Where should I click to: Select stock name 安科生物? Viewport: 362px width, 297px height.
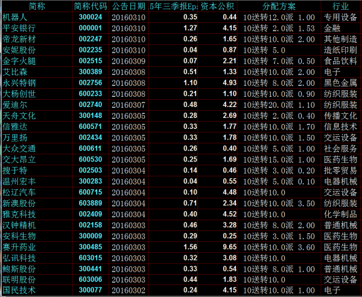[x=19, y=236]
